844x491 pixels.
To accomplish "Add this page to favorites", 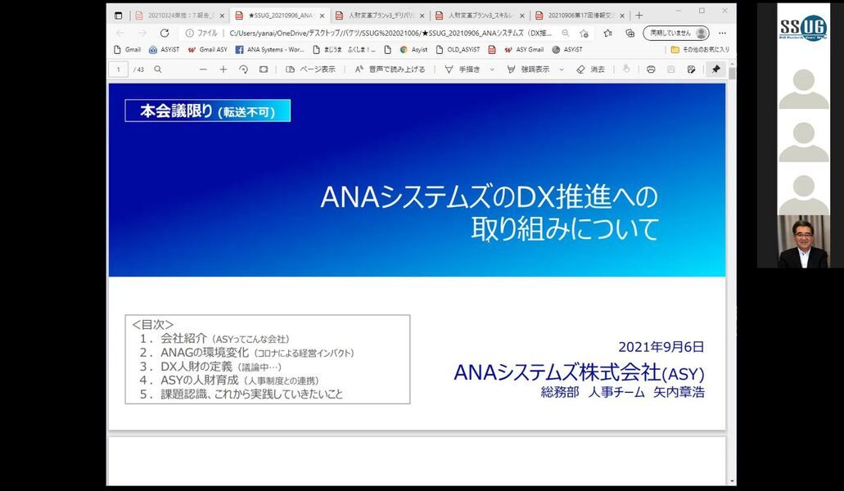I will pos(584,33).
